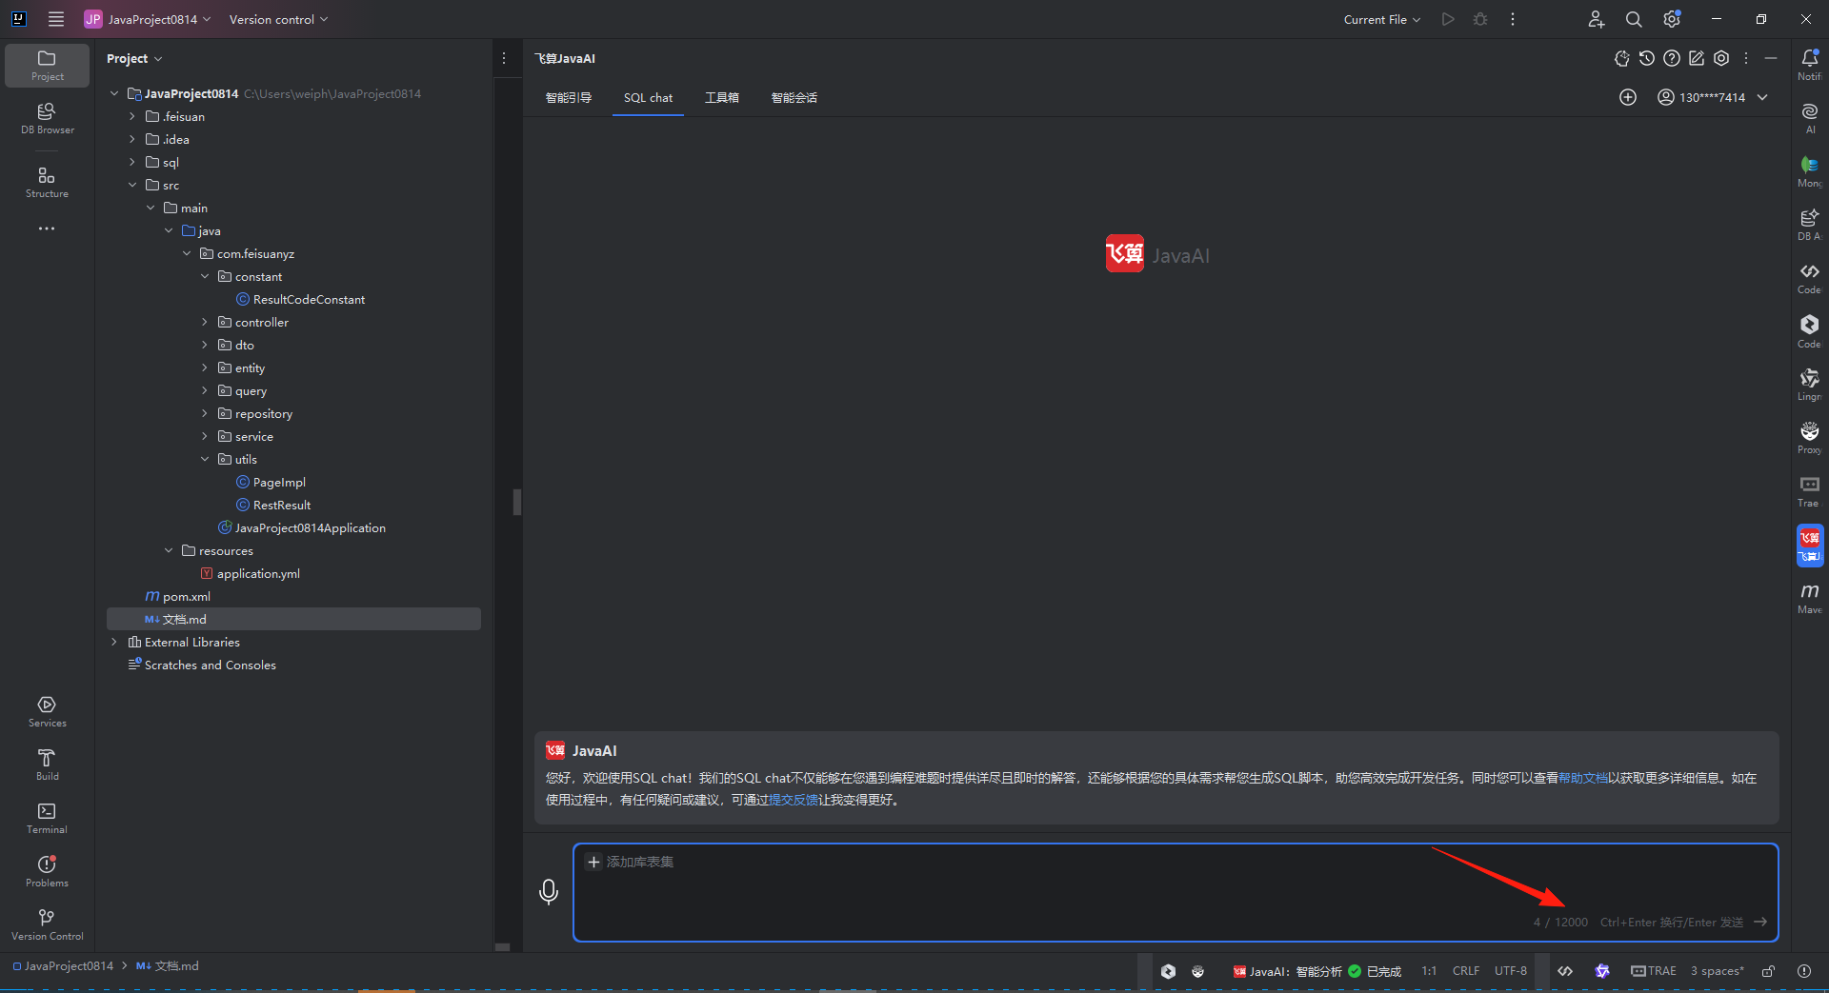Viewport: 1829px width, 993px height.
Task: Open Current File run configuration dropdown
Action: [1381, 19]
